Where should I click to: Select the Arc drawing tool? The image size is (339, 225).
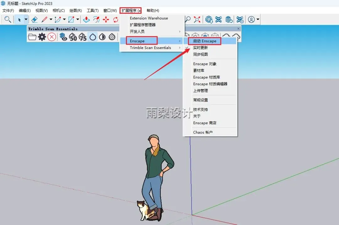tap(58, 19)
